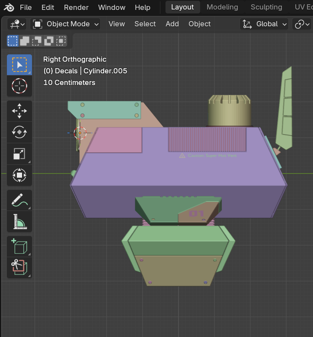Open the viewport Add menu

(x=172, y=24)
